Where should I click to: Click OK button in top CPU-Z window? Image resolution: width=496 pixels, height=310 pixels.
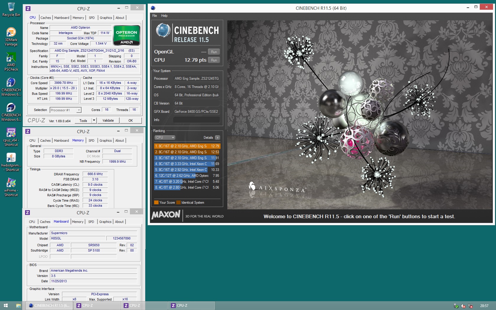click(131, 120)
